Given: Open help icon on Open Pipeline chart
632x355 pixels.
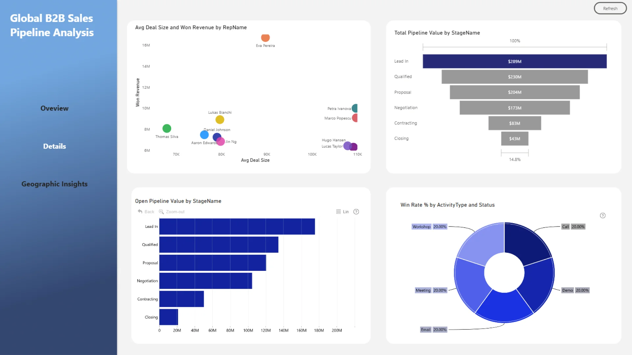Looking at the screenshot, I should click(x=356, y=212).
